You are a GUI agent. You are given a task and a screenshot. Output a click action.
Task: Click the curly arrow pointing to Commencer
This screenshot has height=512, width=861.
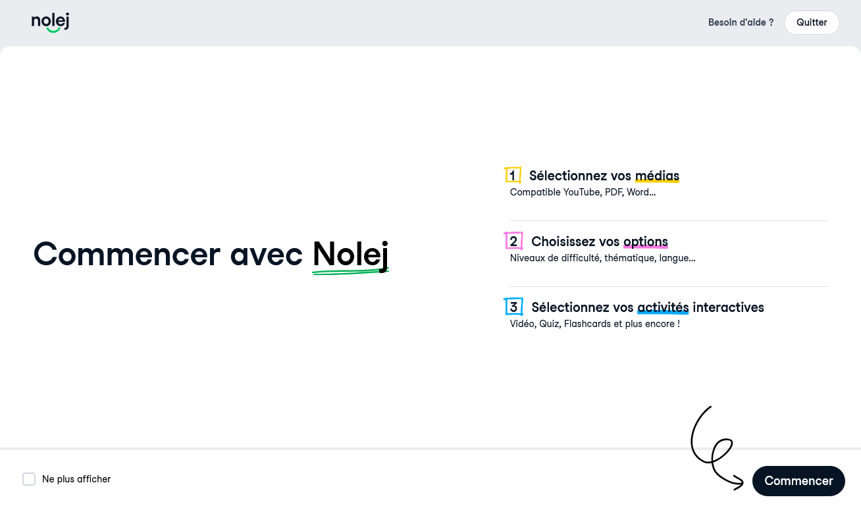pyautogui.click(x=716, y=448)
